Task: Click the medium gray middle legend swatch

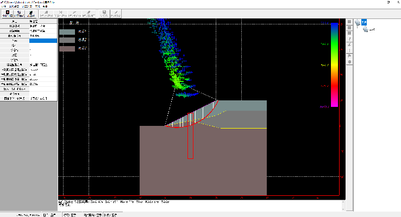Action: 67,40
